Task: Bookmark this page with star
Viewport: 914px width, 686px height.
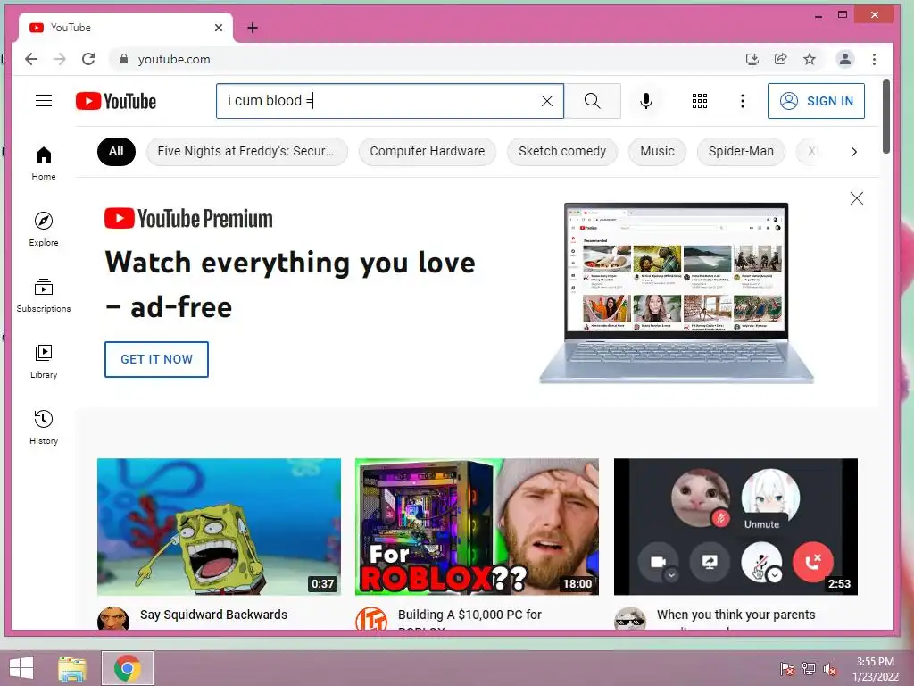Action: 809,59
